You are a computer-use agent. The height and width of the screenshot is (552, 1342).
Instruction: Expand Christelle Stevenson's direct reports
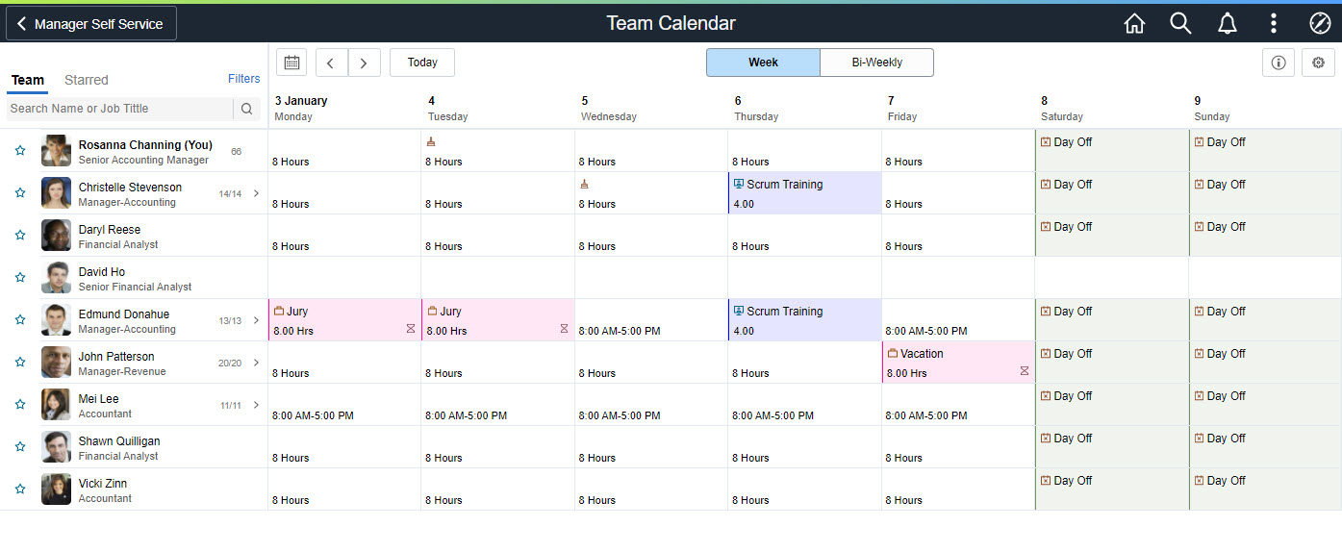256,193
